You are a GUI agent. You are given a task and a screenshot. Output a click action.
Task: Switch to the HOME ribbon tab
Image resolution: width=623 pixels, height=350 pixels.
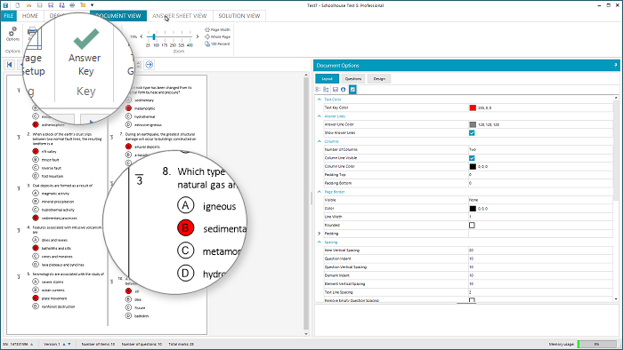30,16
